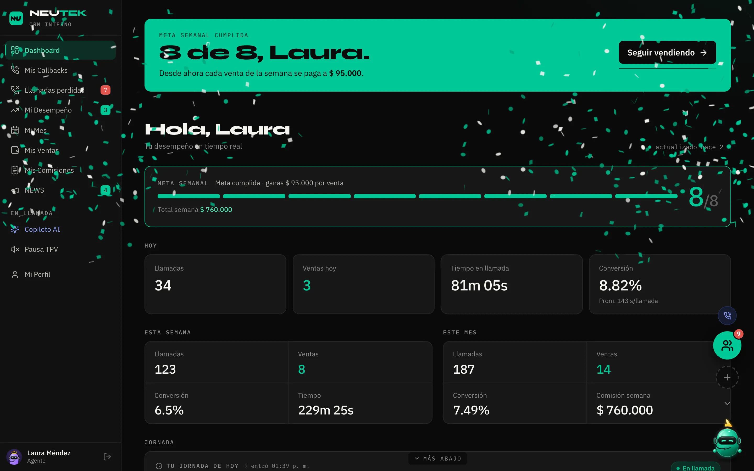The image size is (754, 471).
Task: Click the Llamadas 34 card
Action: [215, 284]
